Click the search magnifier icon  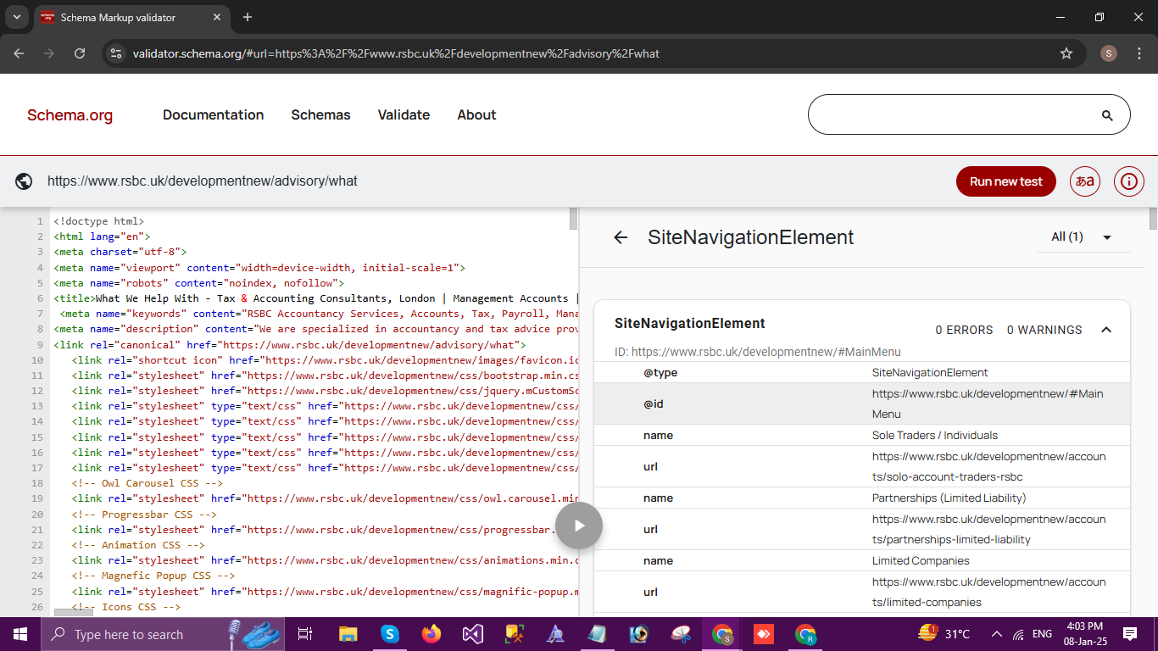pyautogui.click(x=1106, y=115)
